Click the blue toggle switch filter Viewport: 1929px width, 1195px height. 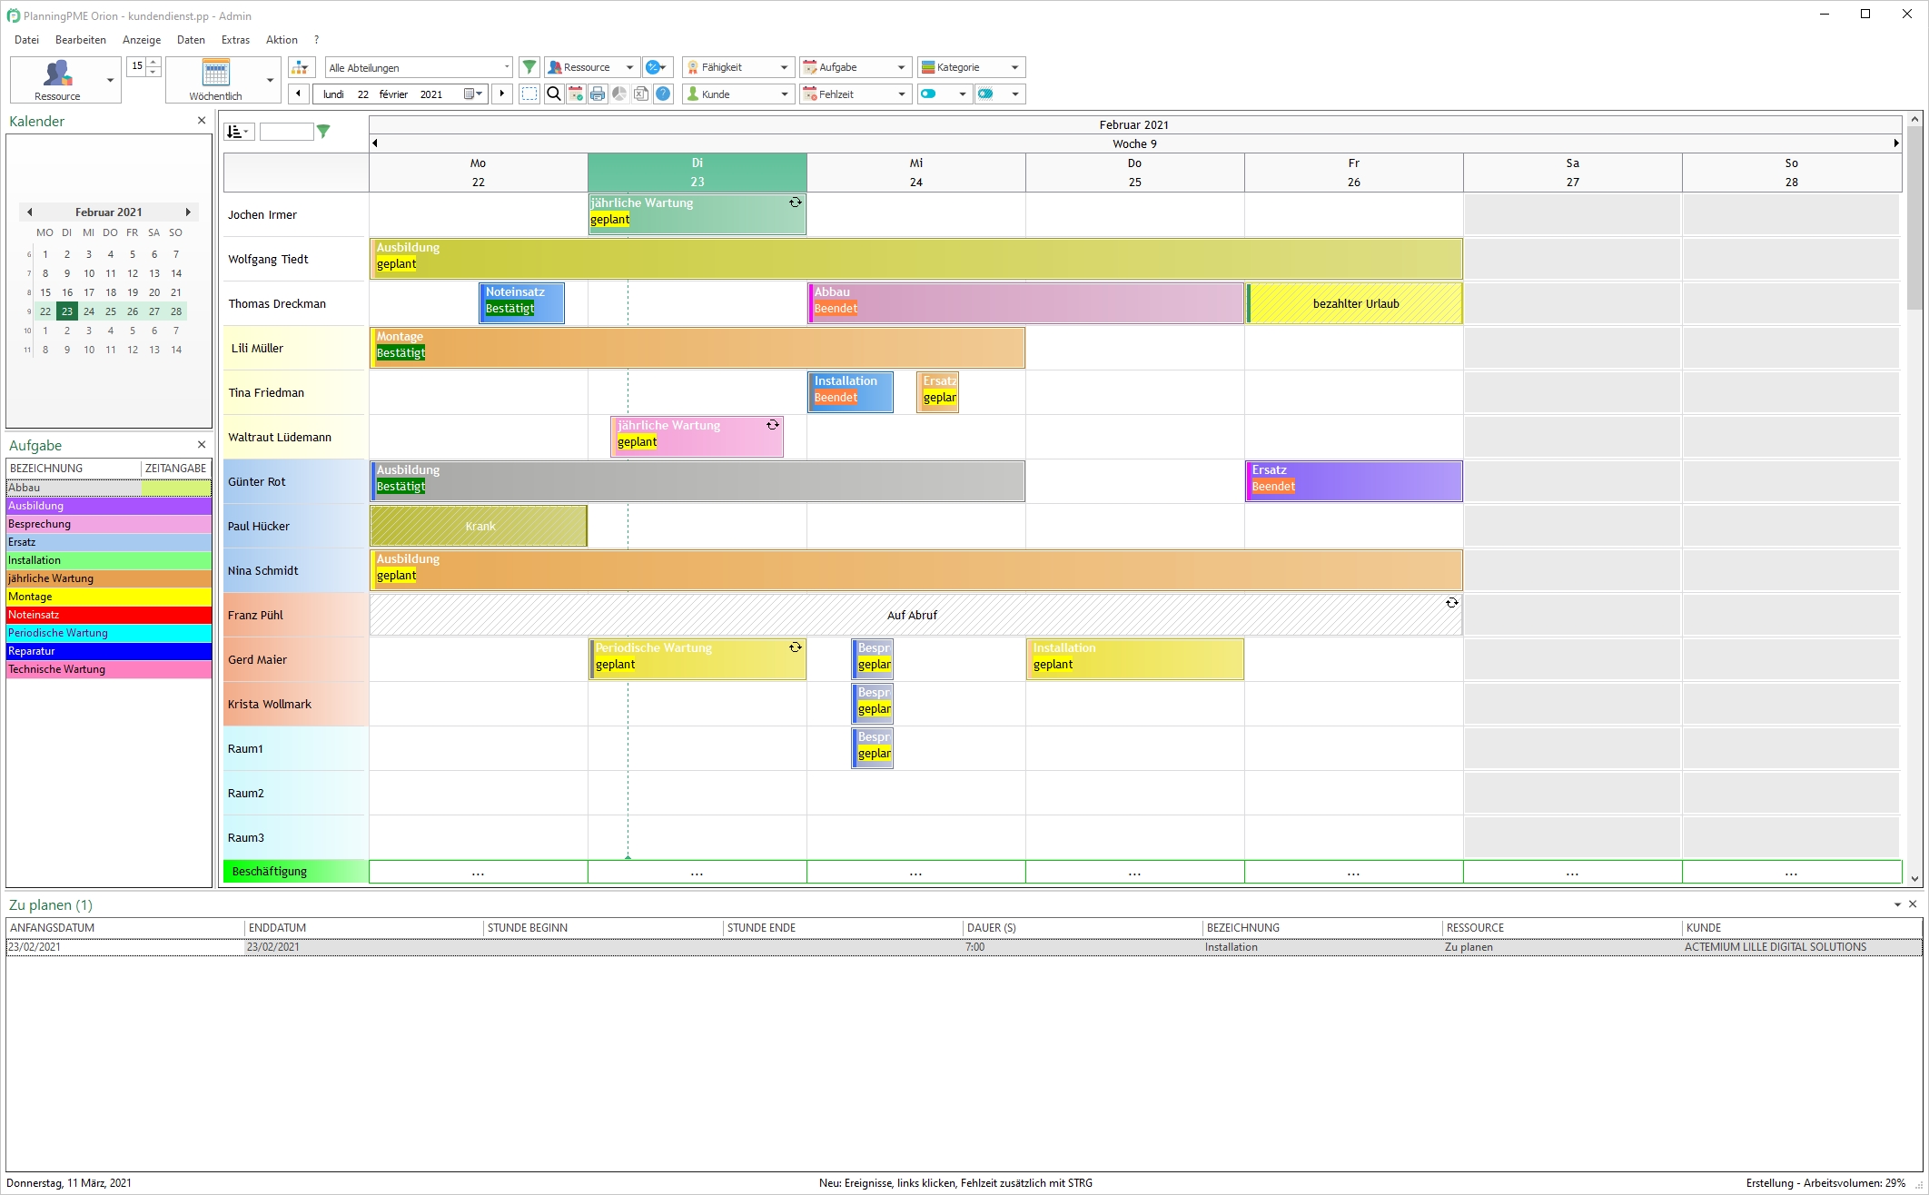click(945, 94)
